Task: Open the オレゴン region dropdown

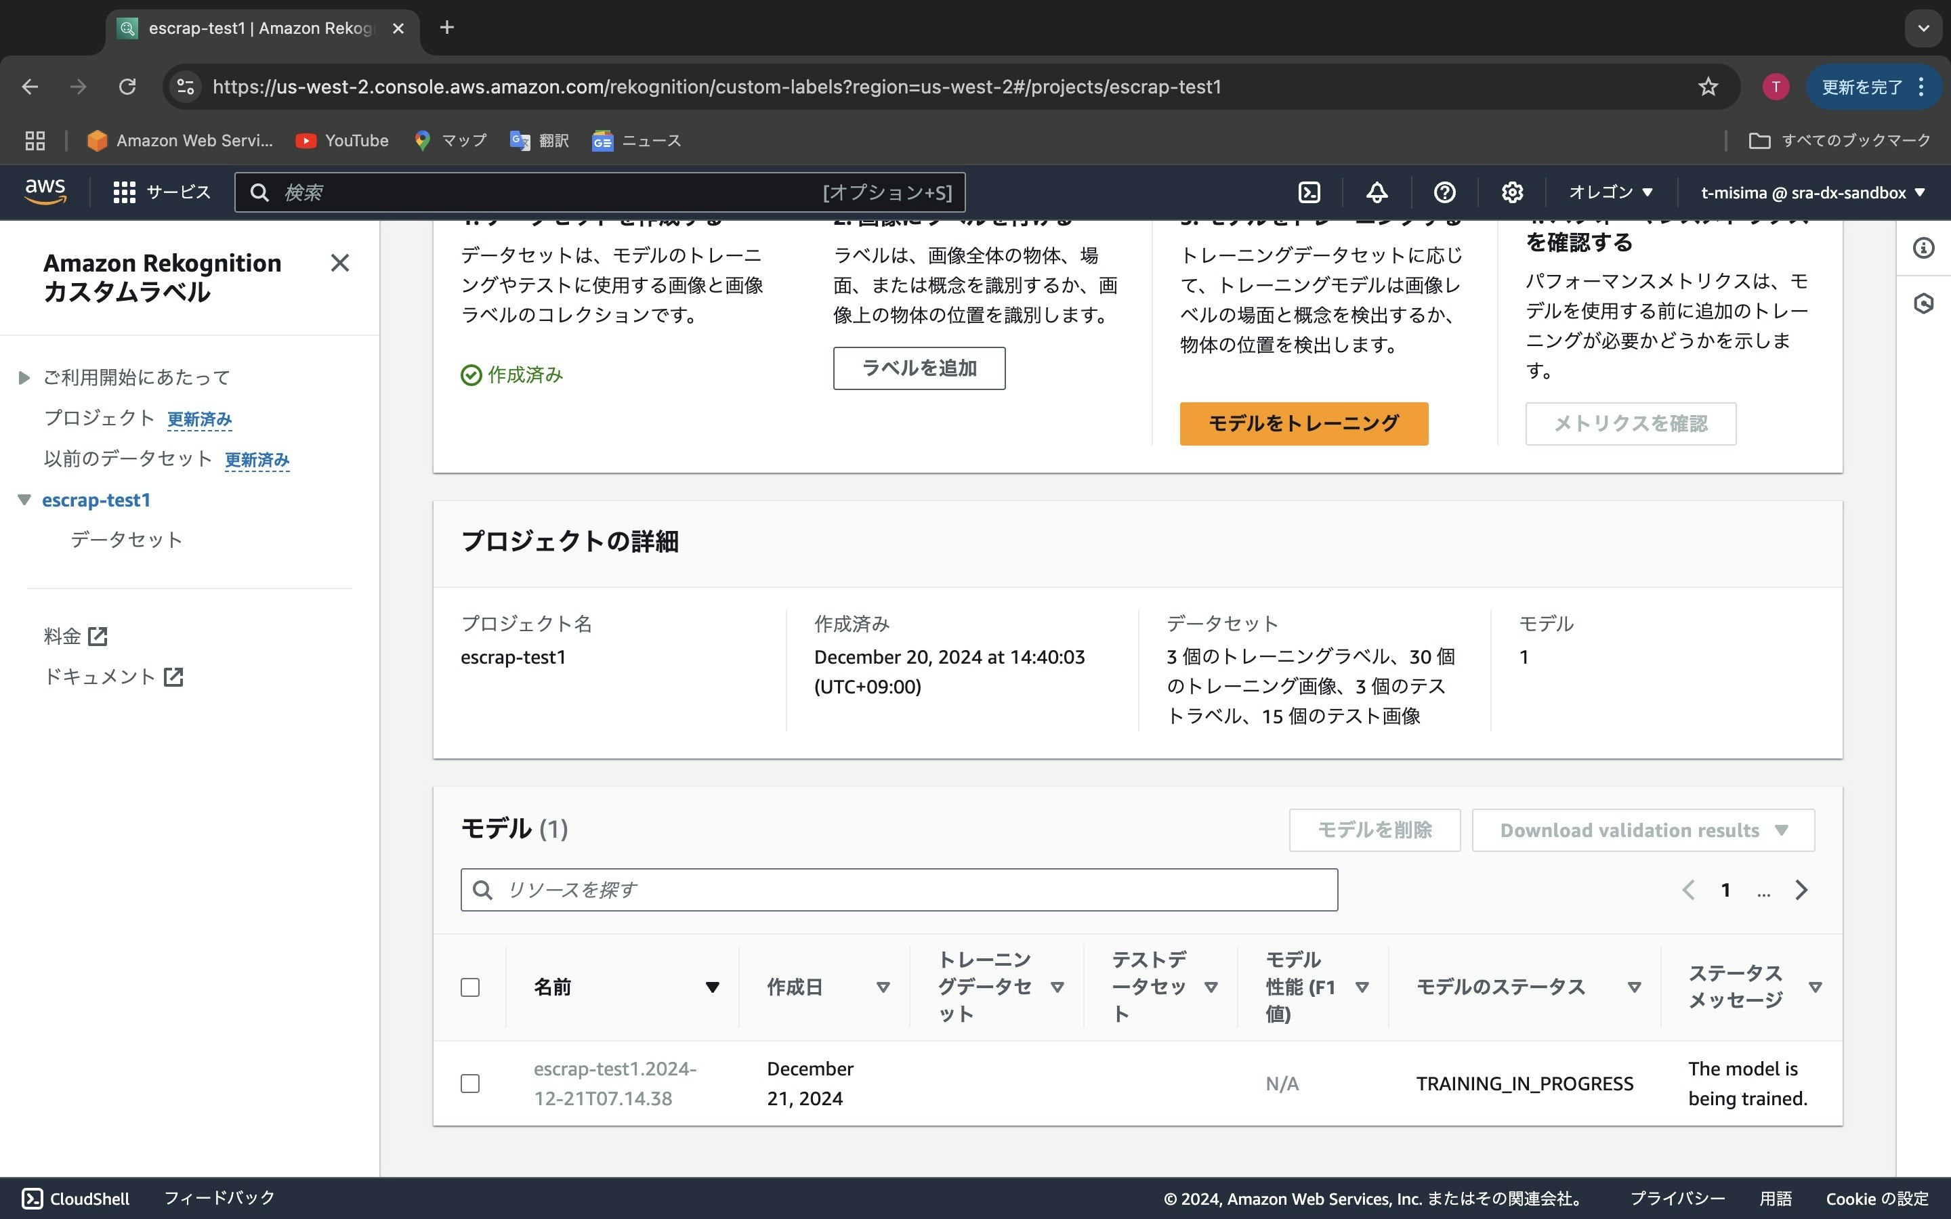Action: point(1610,192)
